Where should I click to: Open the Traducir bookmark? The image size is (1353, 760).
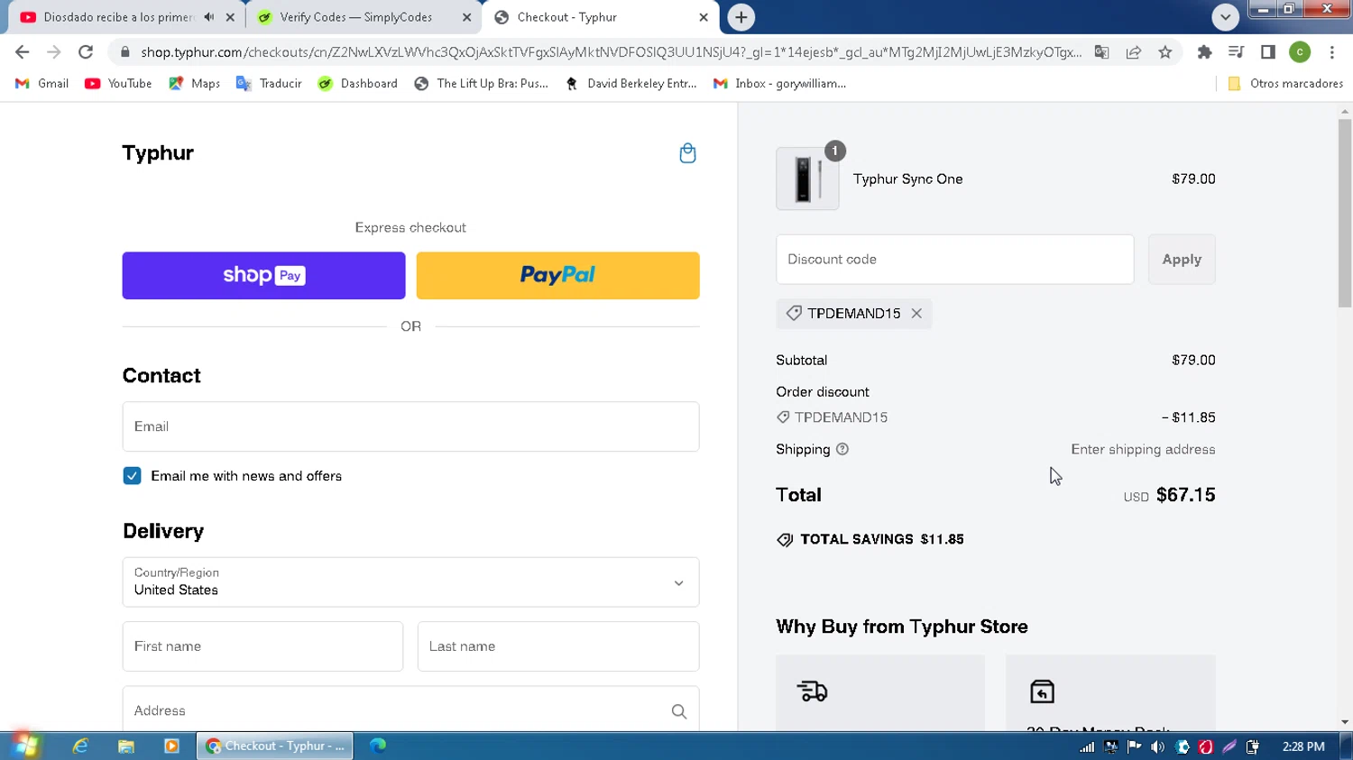click(x=269, y=83)
